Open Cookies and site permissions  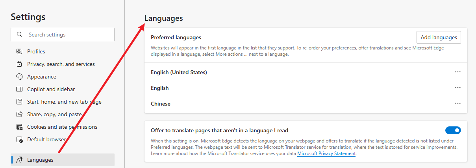63,127
